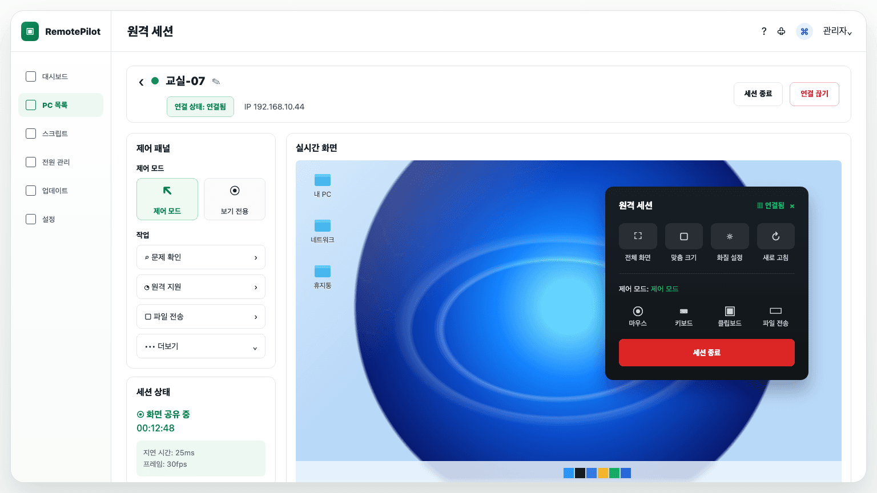Click the IP 192.168.10.44 text
The height and width of the screenshot is (493, 877).
[x=274, y=107]
